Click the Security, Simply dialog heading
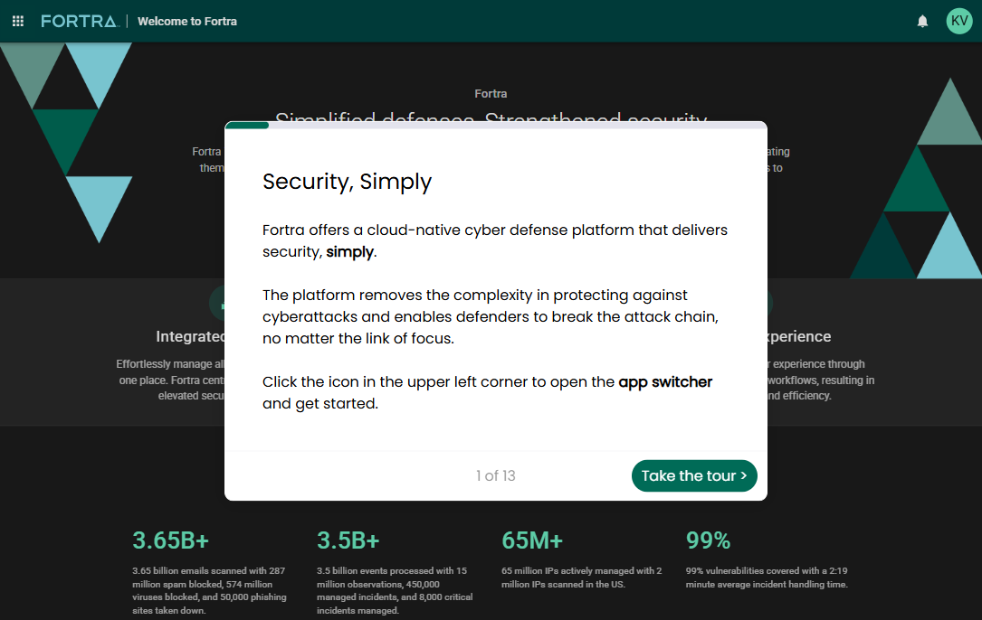 (347, 182)
